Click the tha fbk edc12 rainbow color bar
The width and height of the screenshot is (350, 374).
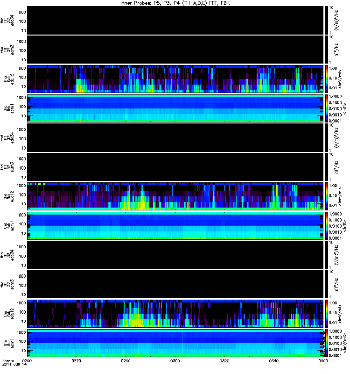tap(326, 79)
